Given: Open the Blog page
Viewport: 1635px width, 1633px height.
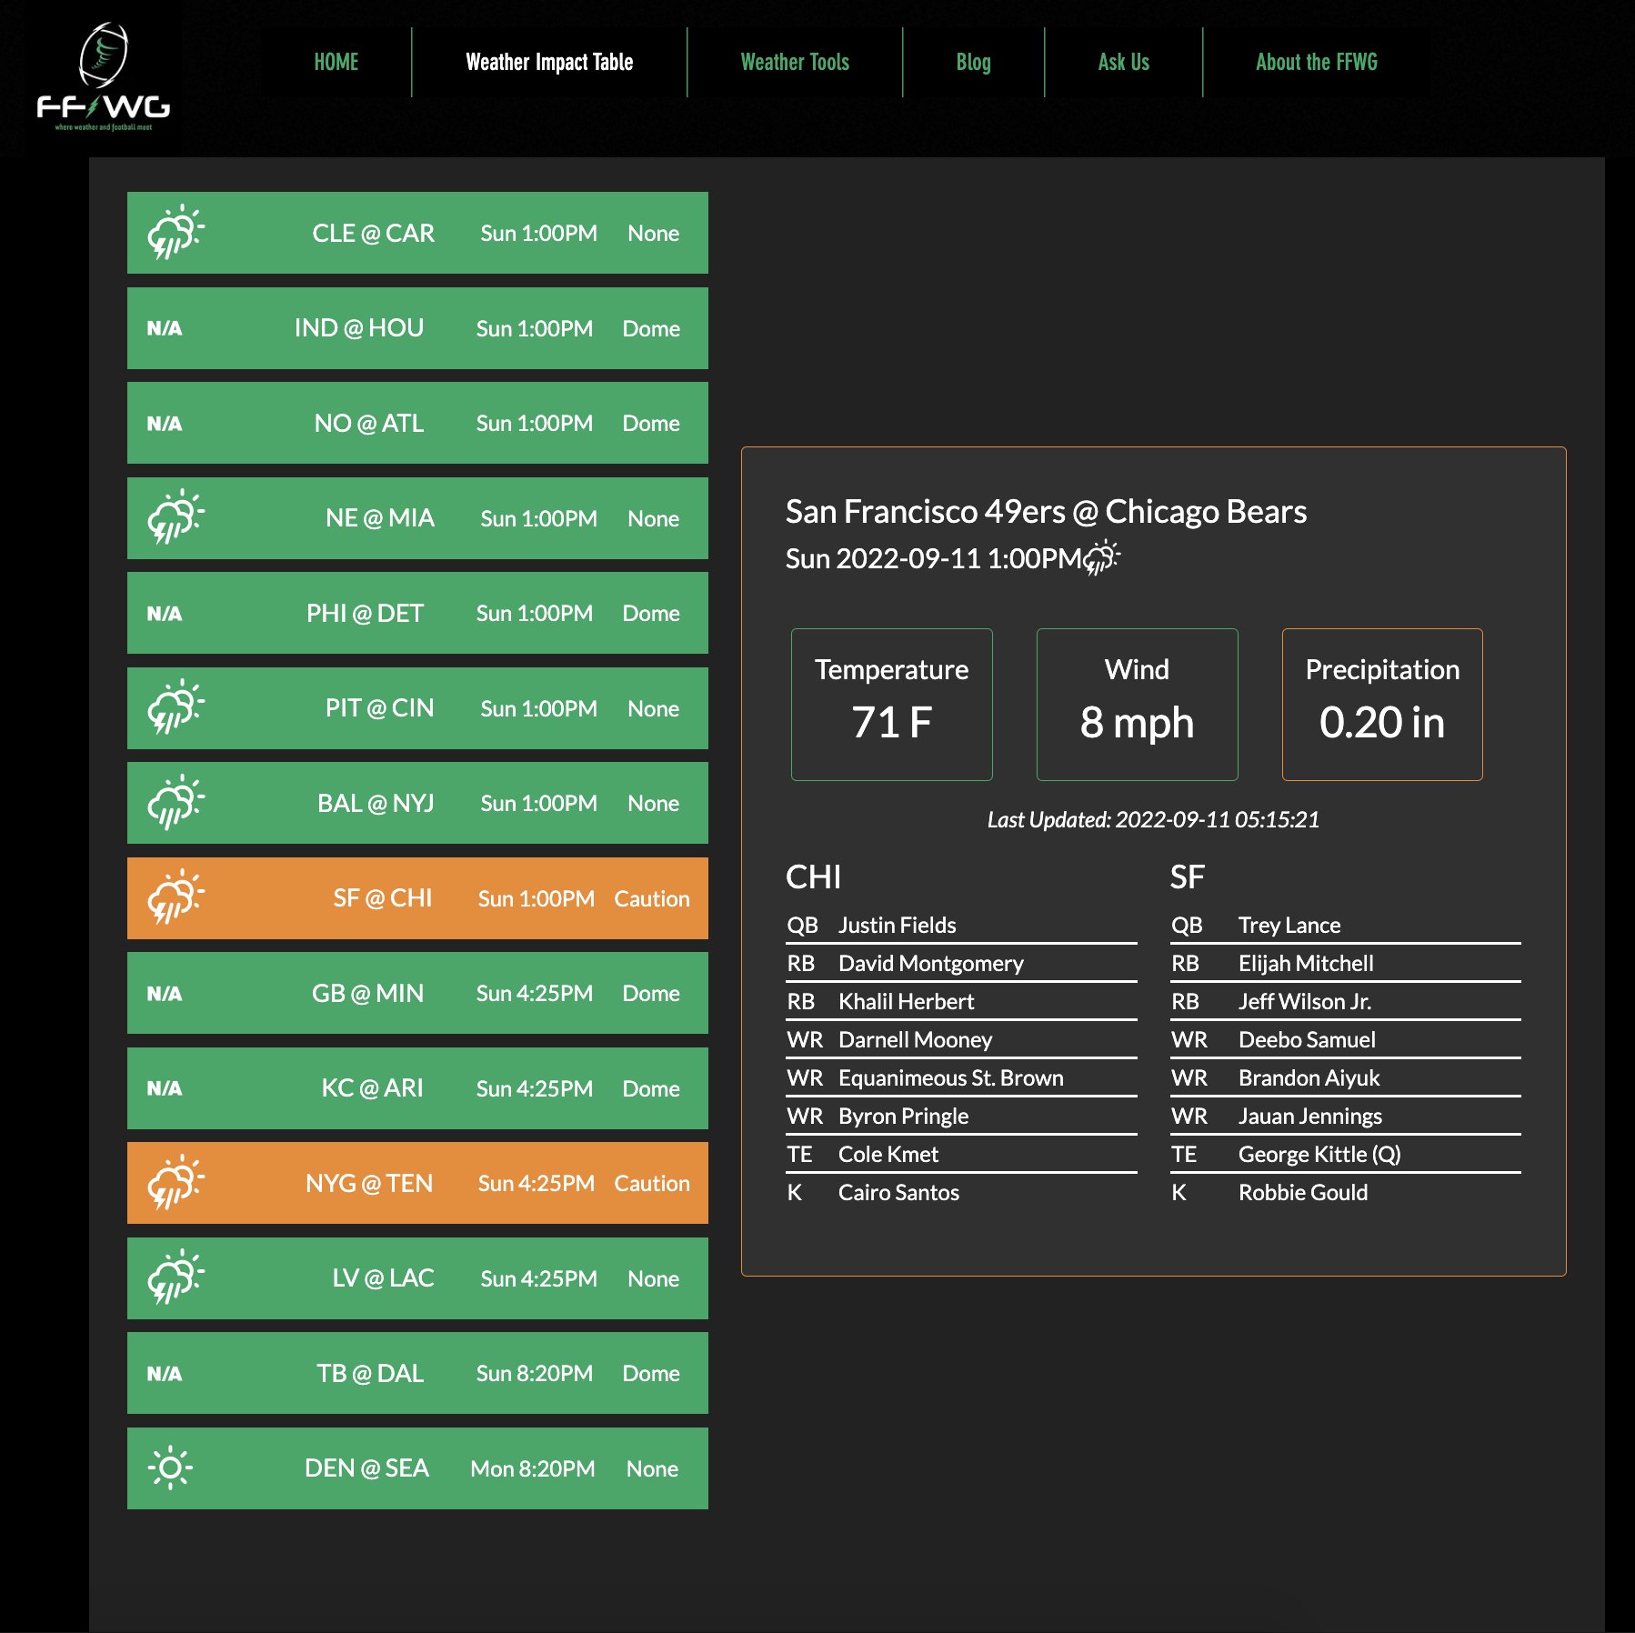Looking at the screenshot, I should coord(973,62).
